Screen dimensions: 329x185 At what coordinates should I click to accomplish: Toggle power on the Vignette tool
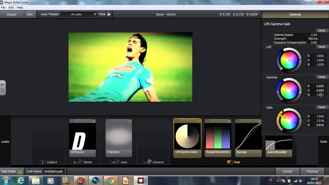tap(130, 121)
